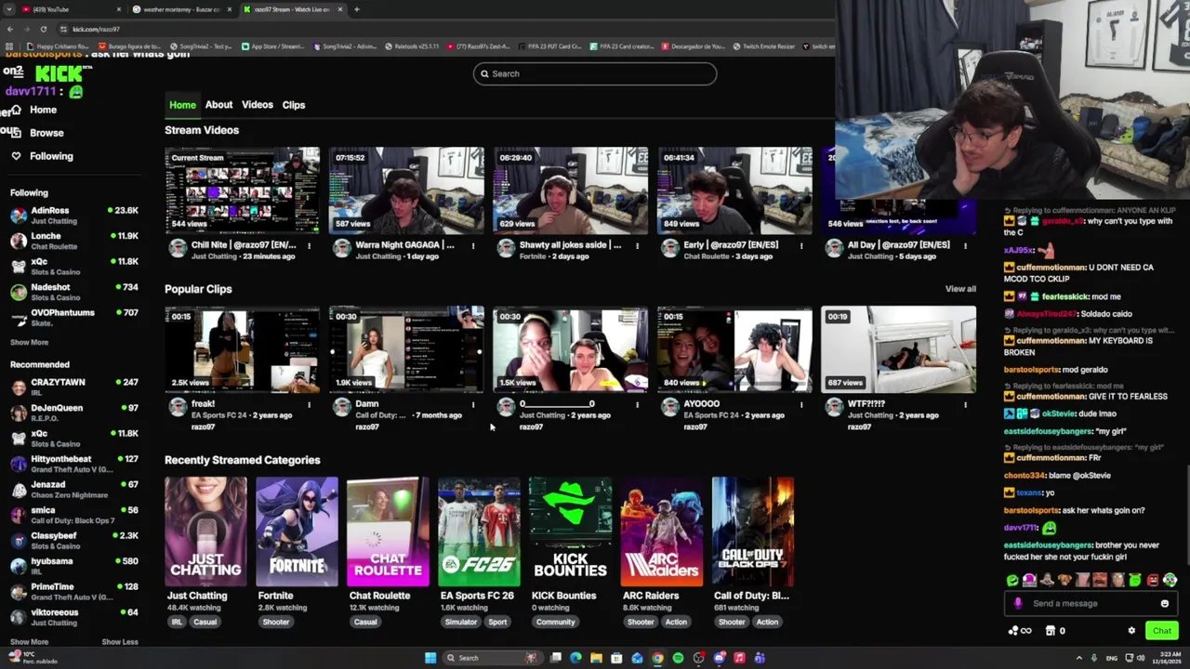Expand the Following list with Show More
Viewport: 1190px width, 669px height.
[29, 342]
